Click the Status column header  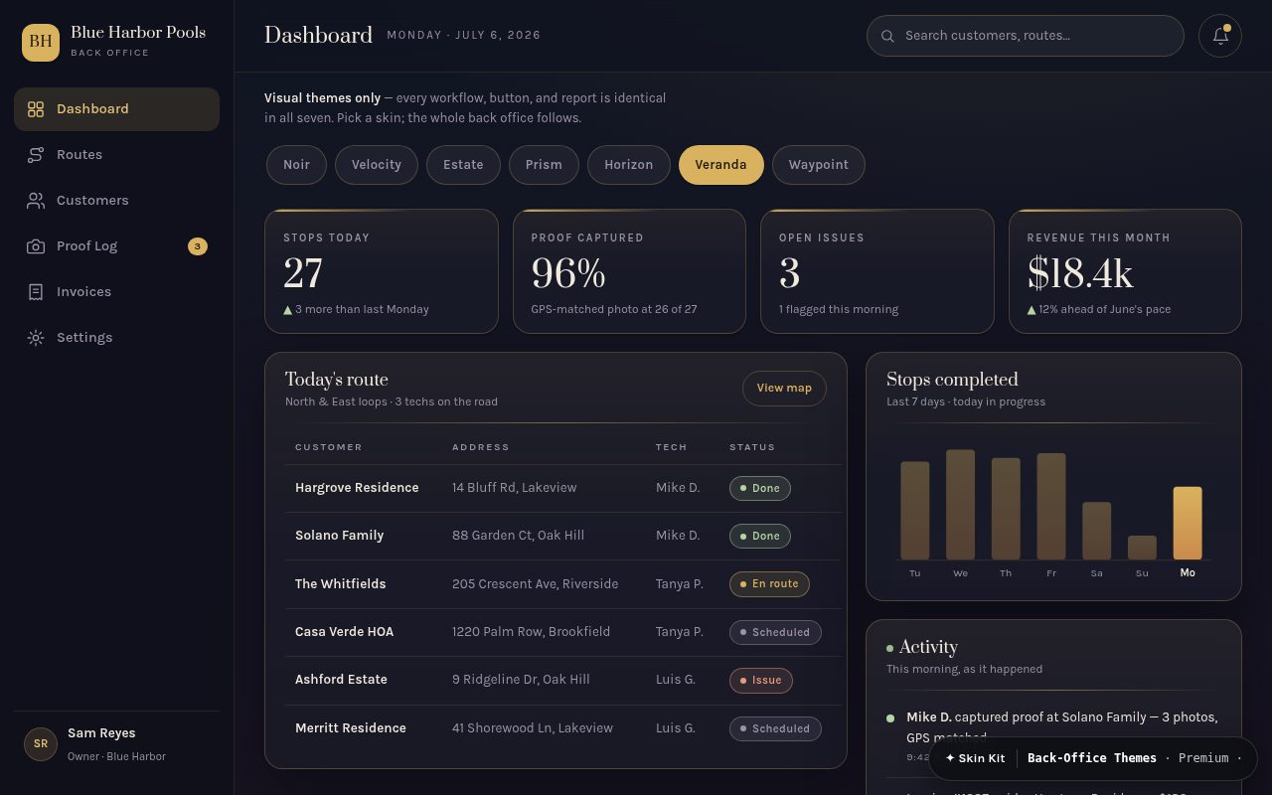point(752,447)
